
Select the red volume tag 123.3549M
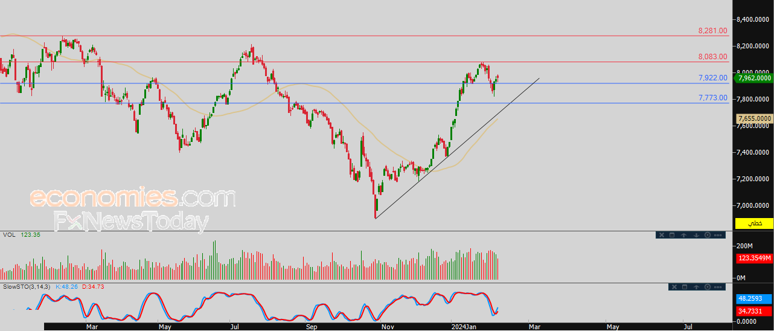coord(755,259)
